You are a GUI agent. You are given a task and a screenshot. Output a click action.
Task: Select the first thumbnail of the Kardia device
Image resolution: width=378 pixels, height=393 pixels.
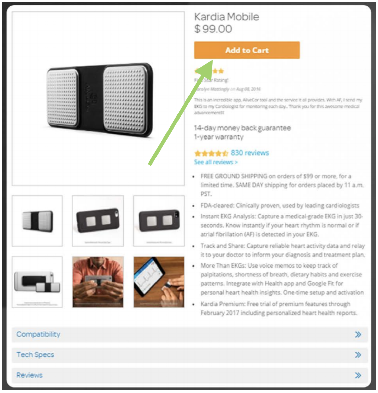click(37, 221)
